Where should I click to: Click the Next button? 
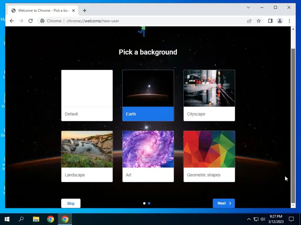(224, 203)
